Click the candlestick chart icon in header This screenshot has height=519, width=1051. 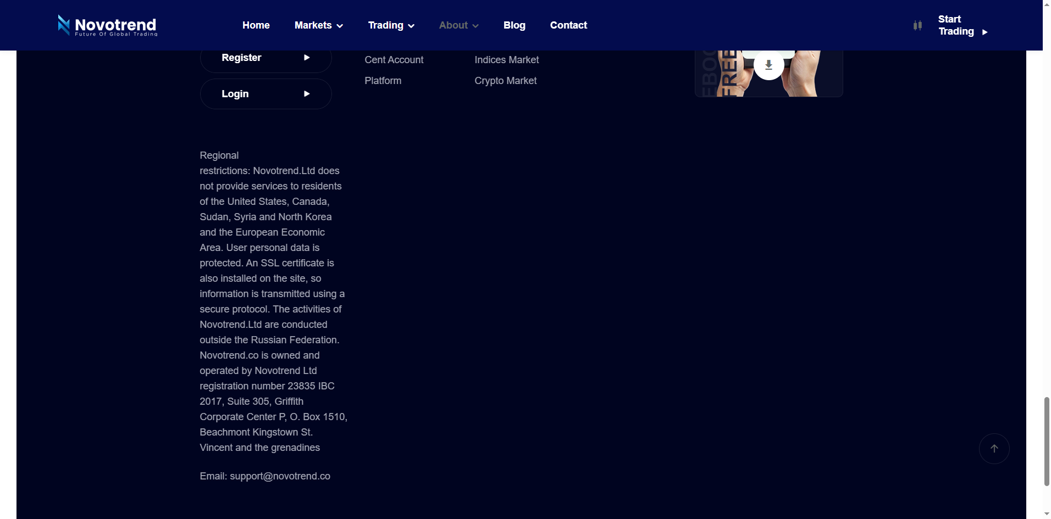(917, 25)
